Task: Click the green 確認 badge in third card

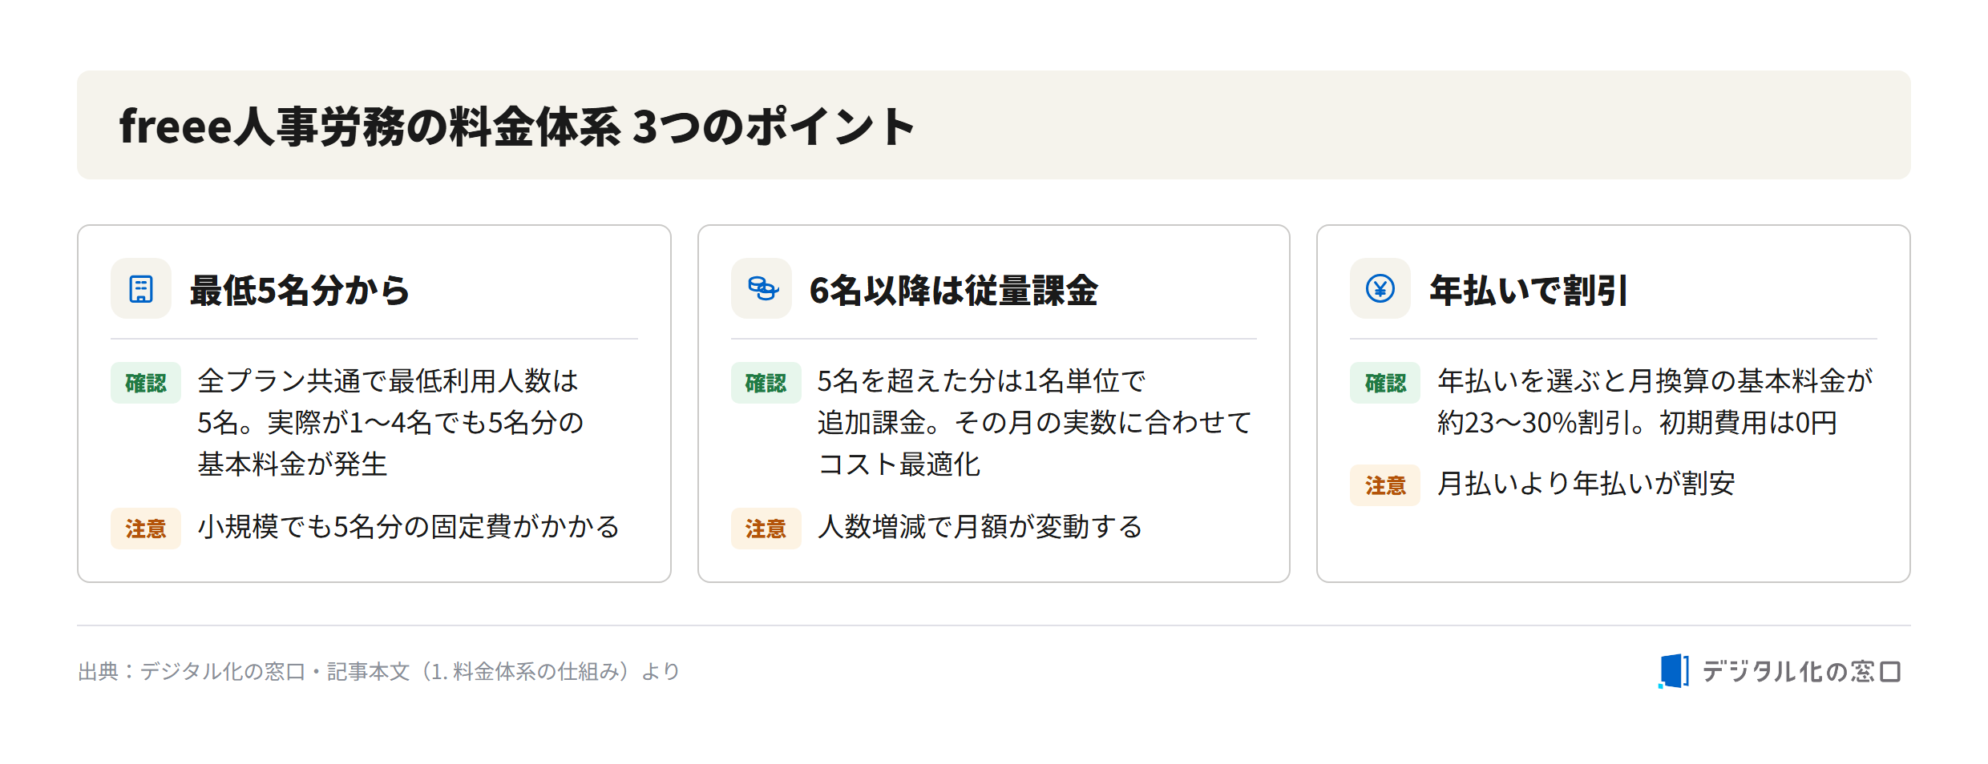Action: [1385, 383]
